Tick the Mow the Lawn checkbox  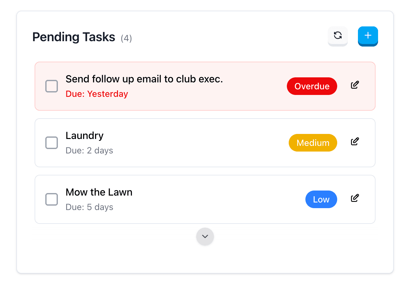(52, 199)
